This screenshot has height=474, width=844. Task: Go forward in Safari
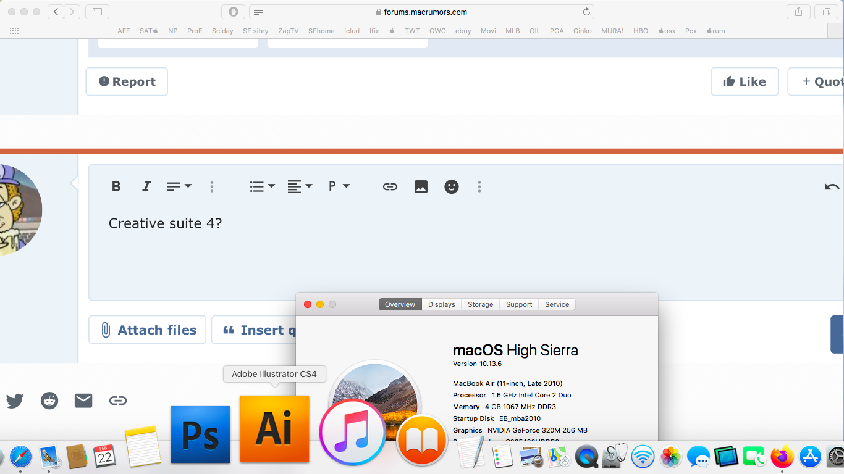pyautogui.click(x=72, y=12)
